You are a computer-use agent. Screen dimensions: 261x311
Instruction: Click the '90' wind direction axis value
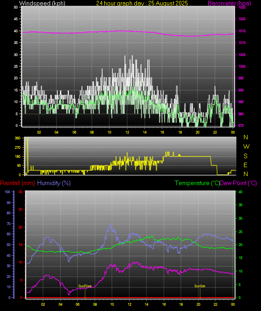(x=19, y=165)
